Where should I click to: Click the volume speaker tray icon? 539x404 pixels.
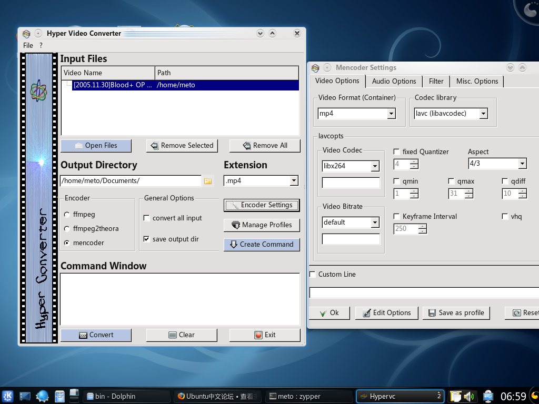click(x=469, y=397)
